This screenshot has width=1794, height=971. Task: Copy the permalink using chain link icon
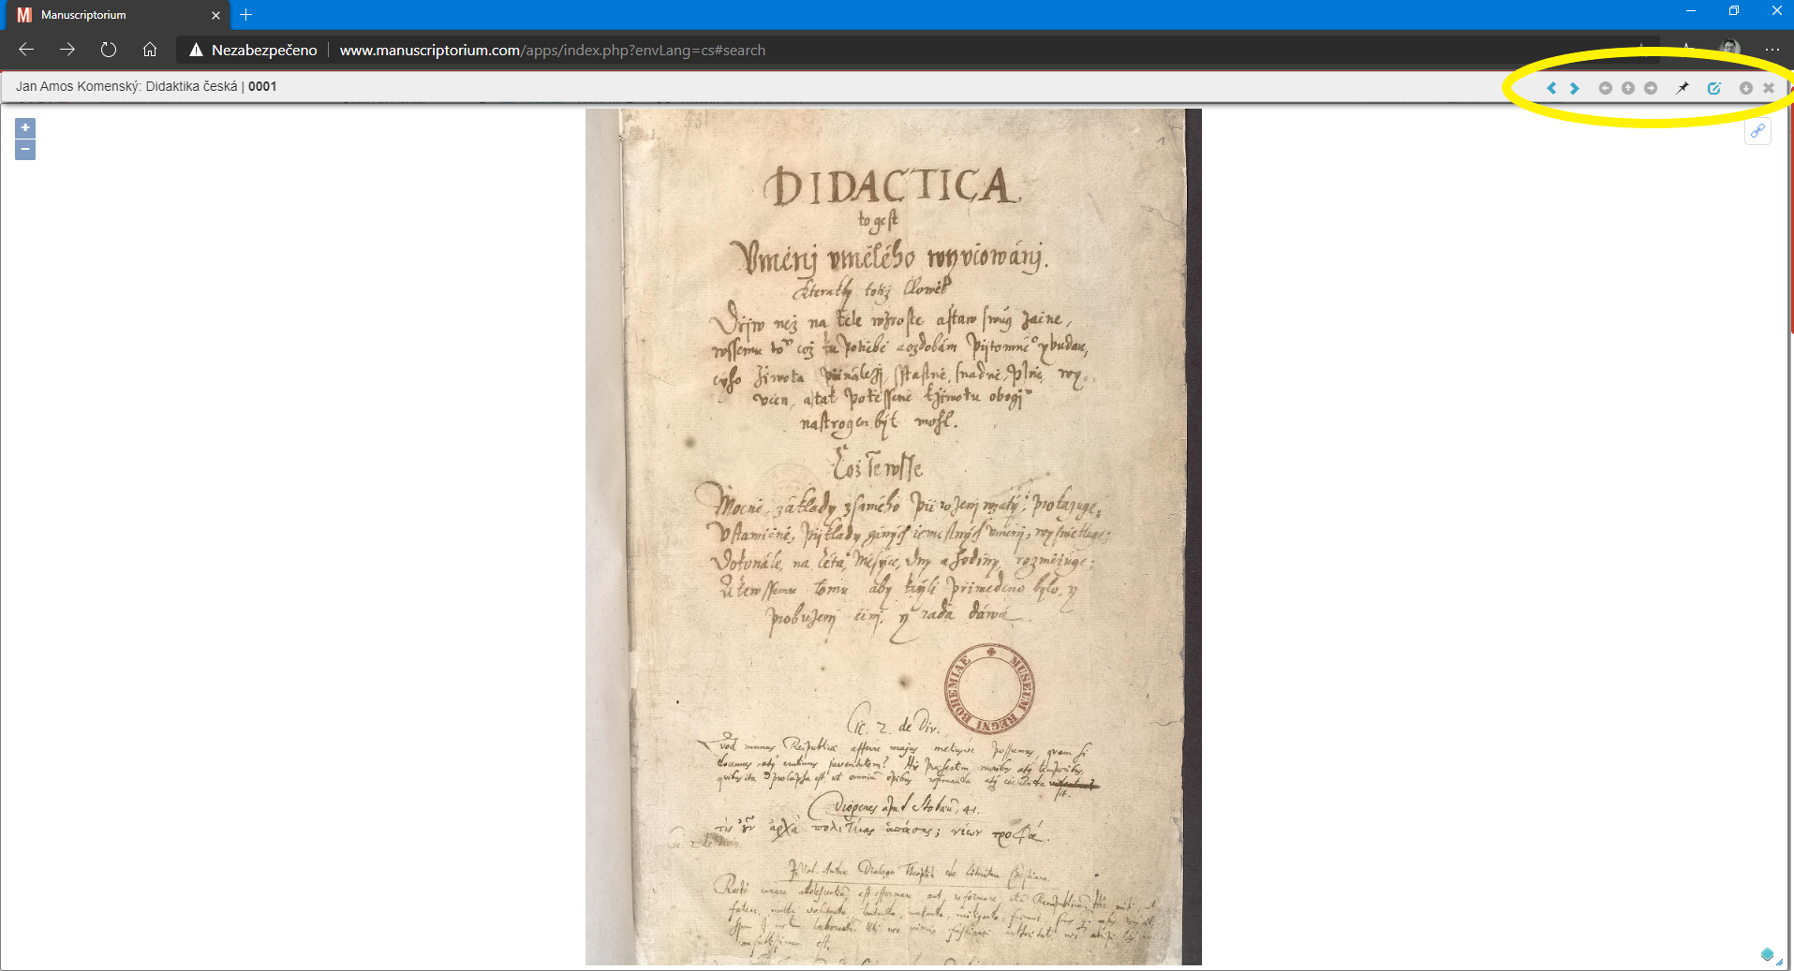tap(1757, 131)
